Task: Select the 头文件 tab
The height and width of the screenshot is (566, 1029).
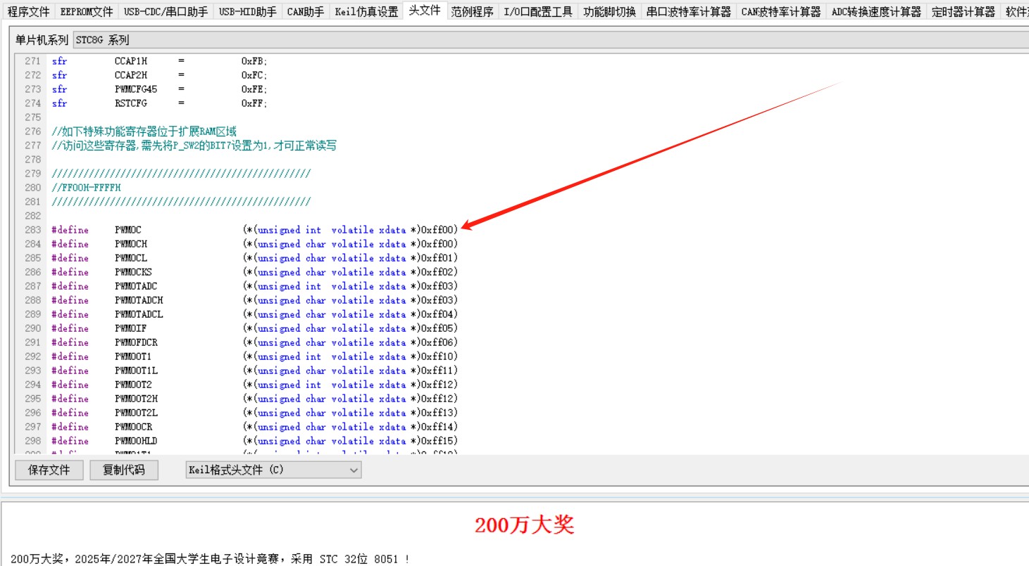Action: 425,11
